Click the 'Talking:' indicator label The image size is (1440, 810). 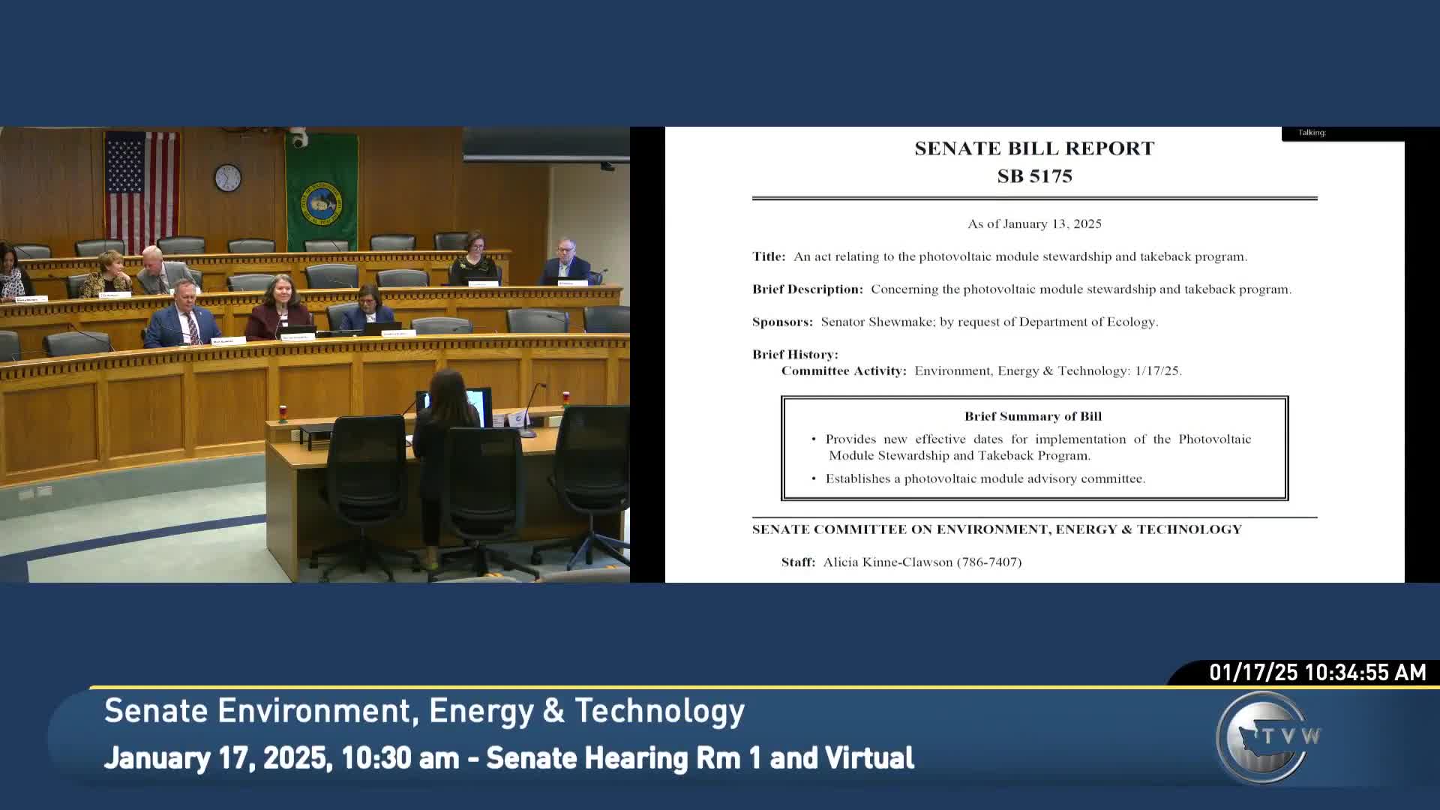pos(1312,133)
